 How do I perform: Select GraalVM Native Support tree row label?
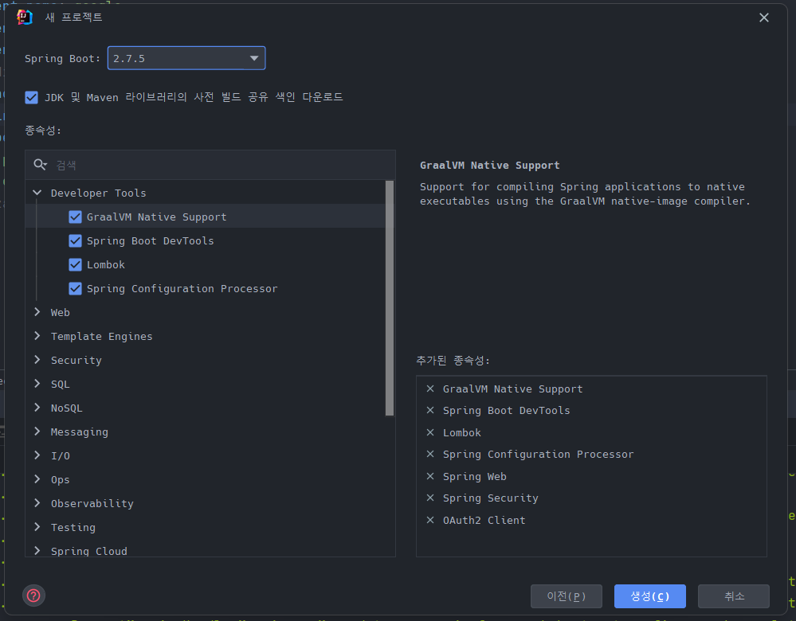(156, 217)
